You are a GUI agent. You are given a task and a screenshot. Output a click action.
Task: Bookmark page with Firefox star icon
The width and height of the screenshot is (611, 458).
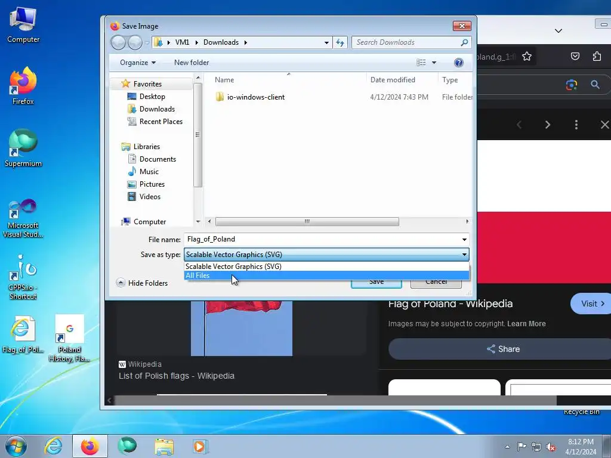(x=527, y=57)
